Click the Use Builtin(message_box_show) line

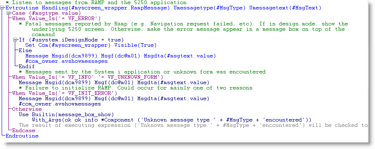point(66,115)
